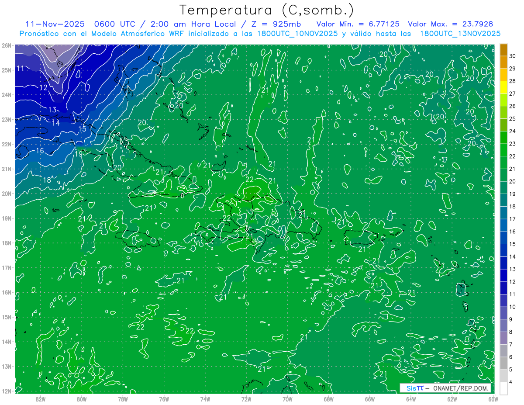This screenshot has width=524, height=405.
Task: Click yellow swatch between 27 and 28
Action: [504, 87]
